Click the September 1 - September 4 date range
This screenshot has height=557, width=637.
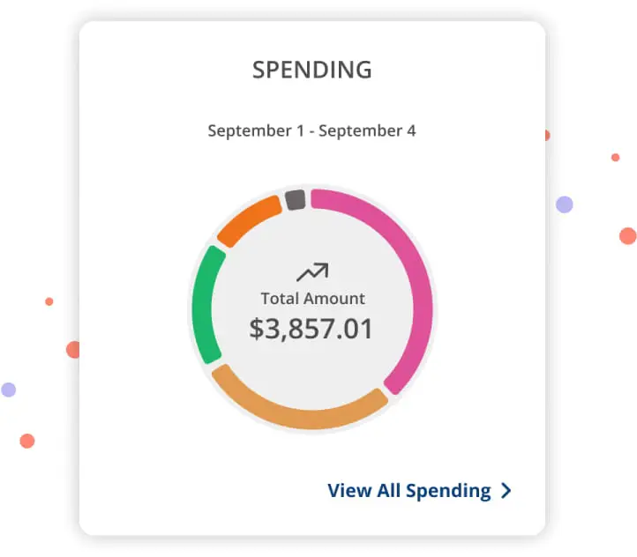point(312,131)
